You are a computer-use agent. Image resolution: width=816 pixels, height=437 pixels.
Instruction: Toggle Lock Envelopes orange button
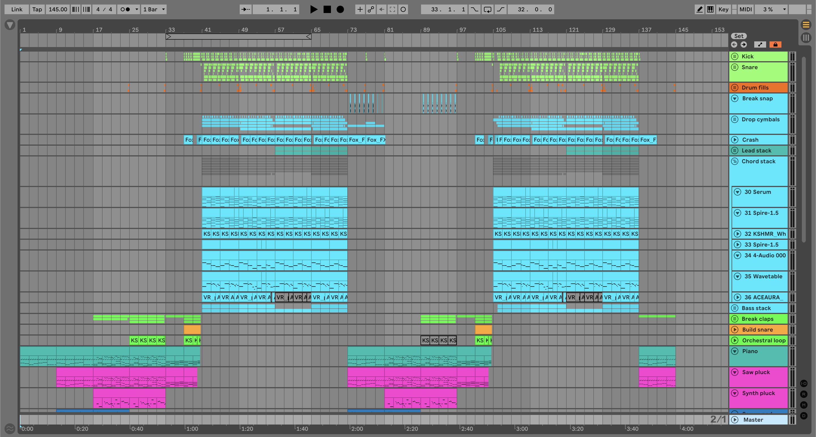[775, 44]
